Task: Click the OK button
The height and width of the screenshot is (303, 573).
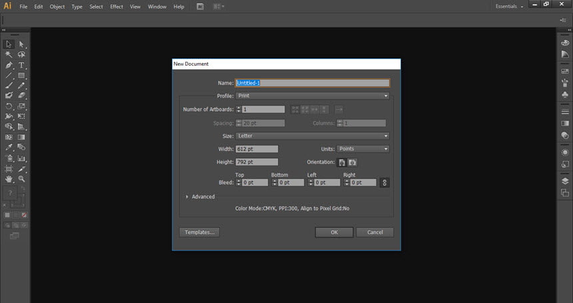Action: coord(334,233)
